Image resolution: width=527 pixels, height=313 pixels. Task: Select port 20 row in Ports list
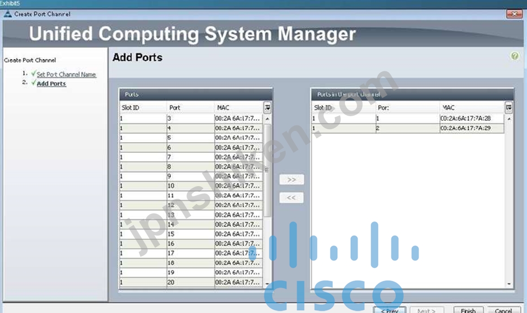point(191,283)
